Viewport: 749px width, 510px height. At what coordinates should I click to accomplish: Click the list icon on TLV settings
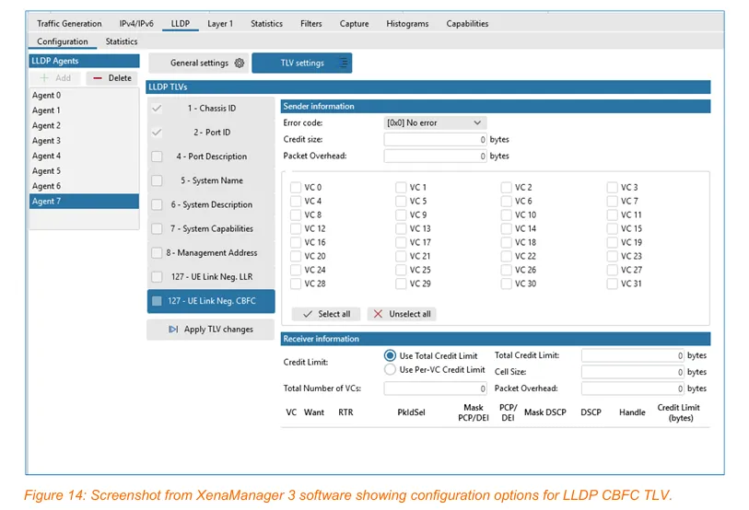click(x=344, y=63)
